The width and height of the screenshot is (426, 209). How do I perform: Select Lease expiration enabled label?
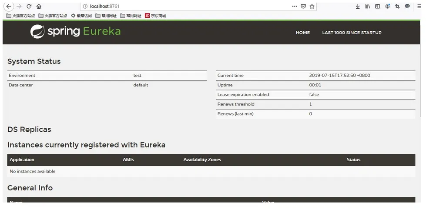[243, 94]
